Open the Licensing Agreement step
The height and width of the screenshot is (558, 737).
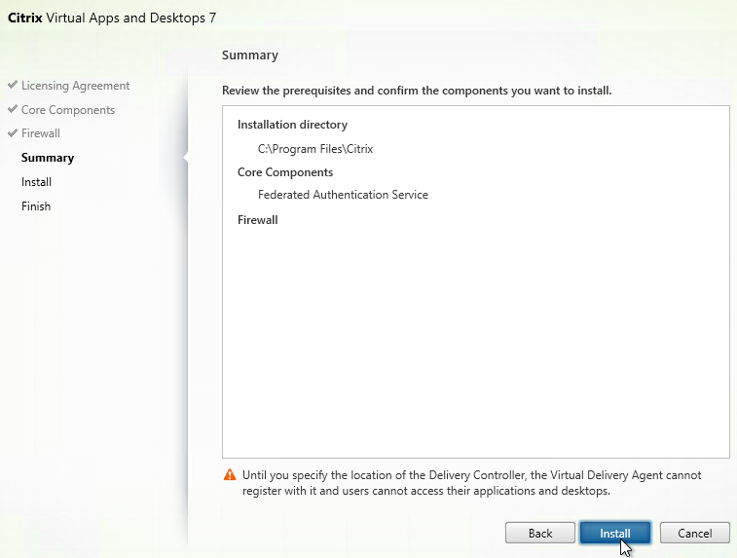tap(75, 86)
